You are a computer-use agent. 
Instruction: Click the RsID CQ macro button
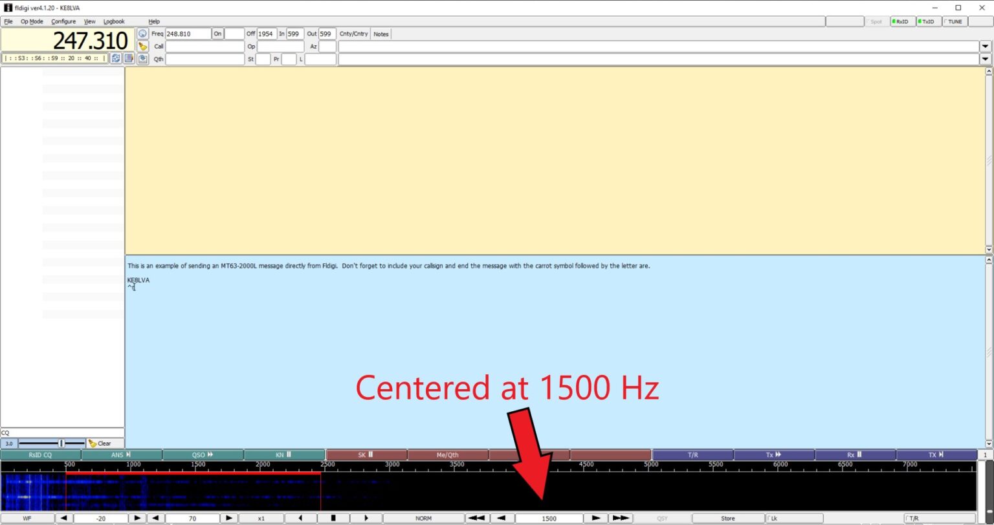click(41, 455)
